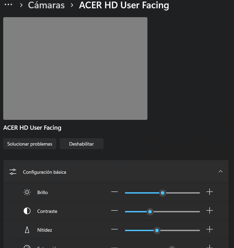Increase Brillo with the plus button
The width and height of the screenshot is (234, 248).
tap(210, 192)
